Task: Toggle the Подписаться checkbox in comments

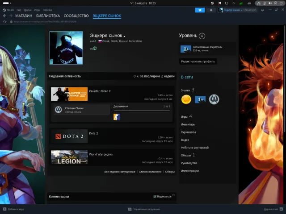Action: tap(155, 197)
